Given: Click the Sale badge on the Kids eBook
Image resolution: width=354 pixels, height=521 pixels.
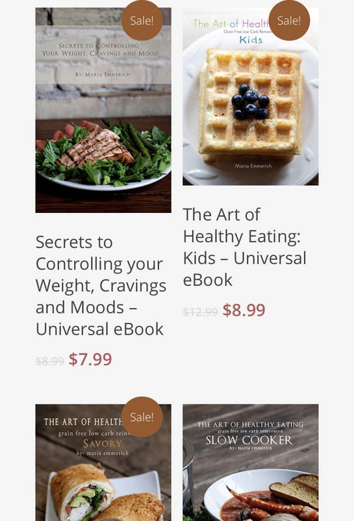Looking at the screenshot, I should pyautogui.click(x=289, y=20).
